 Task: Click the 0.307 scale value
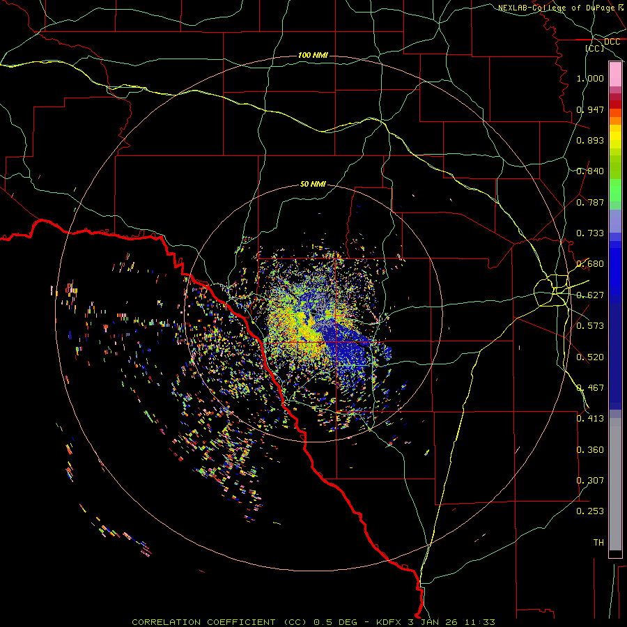click(x=590, y=481)
